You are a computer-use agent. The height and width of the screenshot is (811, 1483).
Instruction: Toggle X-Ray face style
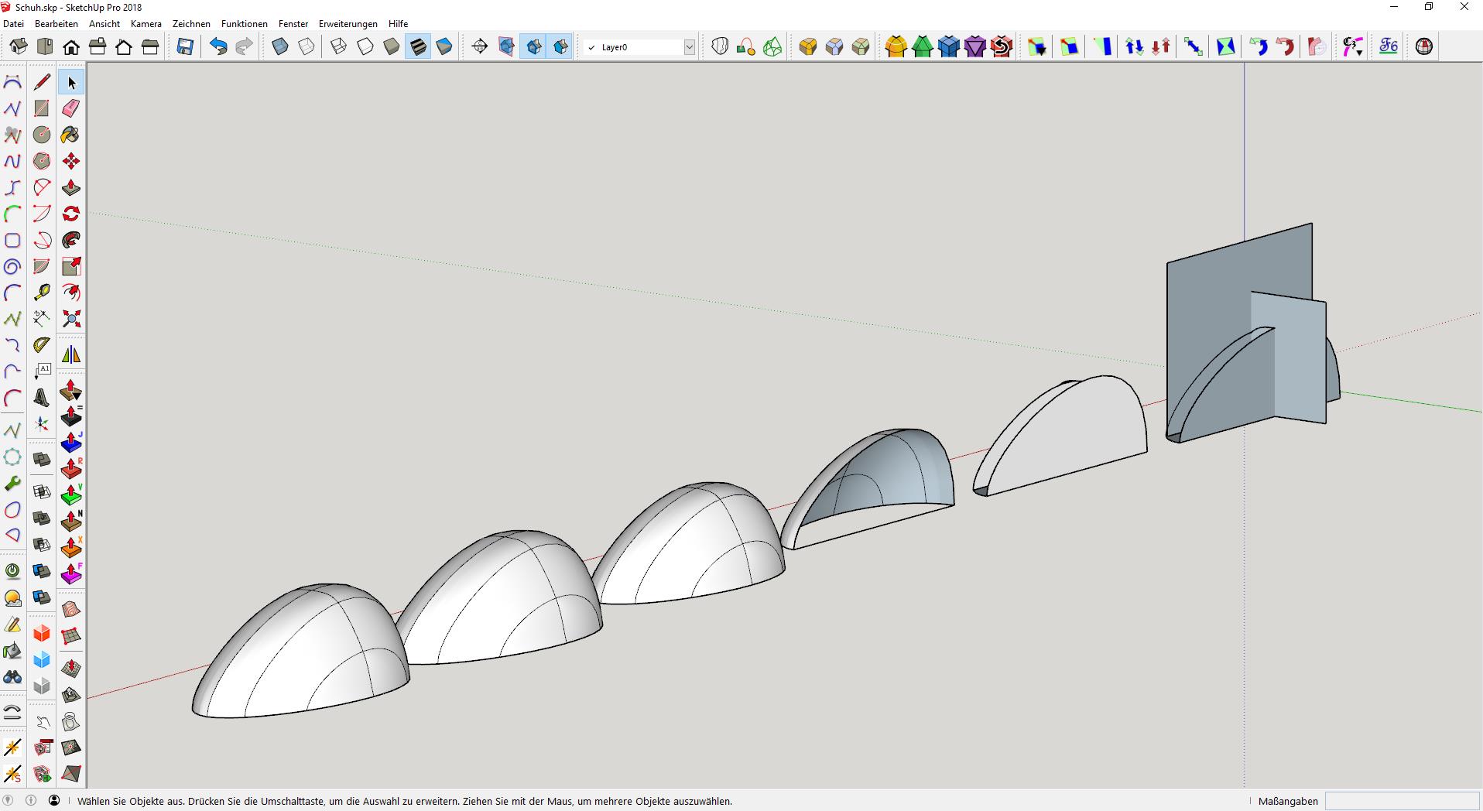point(280,47)
